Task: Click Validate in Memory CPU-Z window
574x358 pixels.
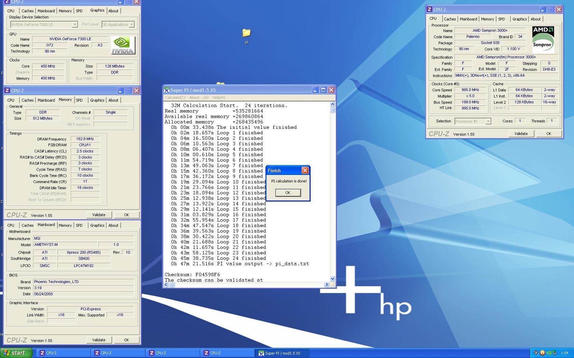Action: pyautogui.click(x=99, y=215)
